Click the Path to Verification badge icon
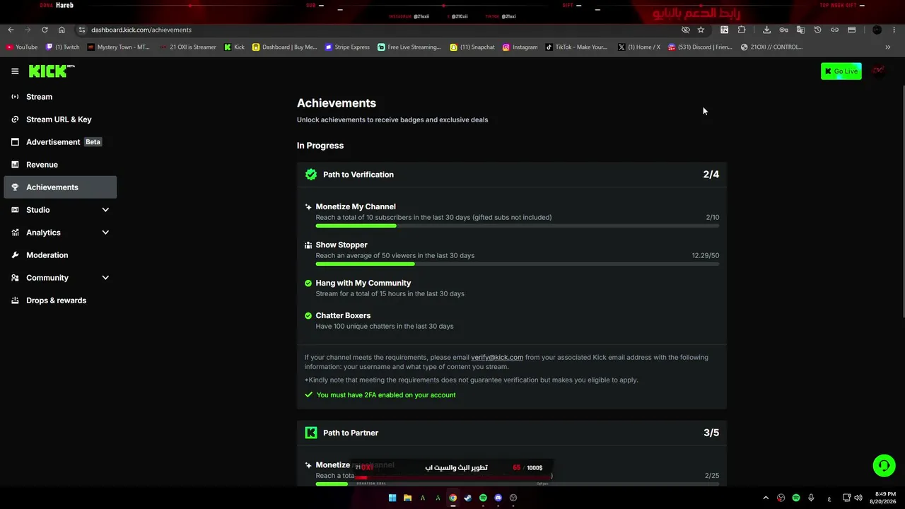The width and height of the screenshot is (905, 509). click(311, 175)
